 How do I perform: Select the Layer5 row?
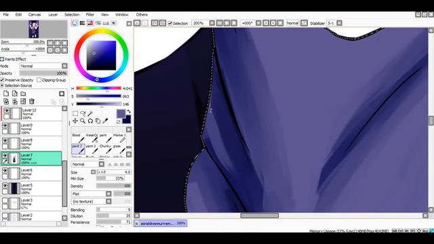[31, 188]
